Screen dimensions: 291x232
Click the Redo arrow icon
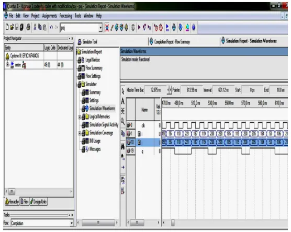(56, 27)
